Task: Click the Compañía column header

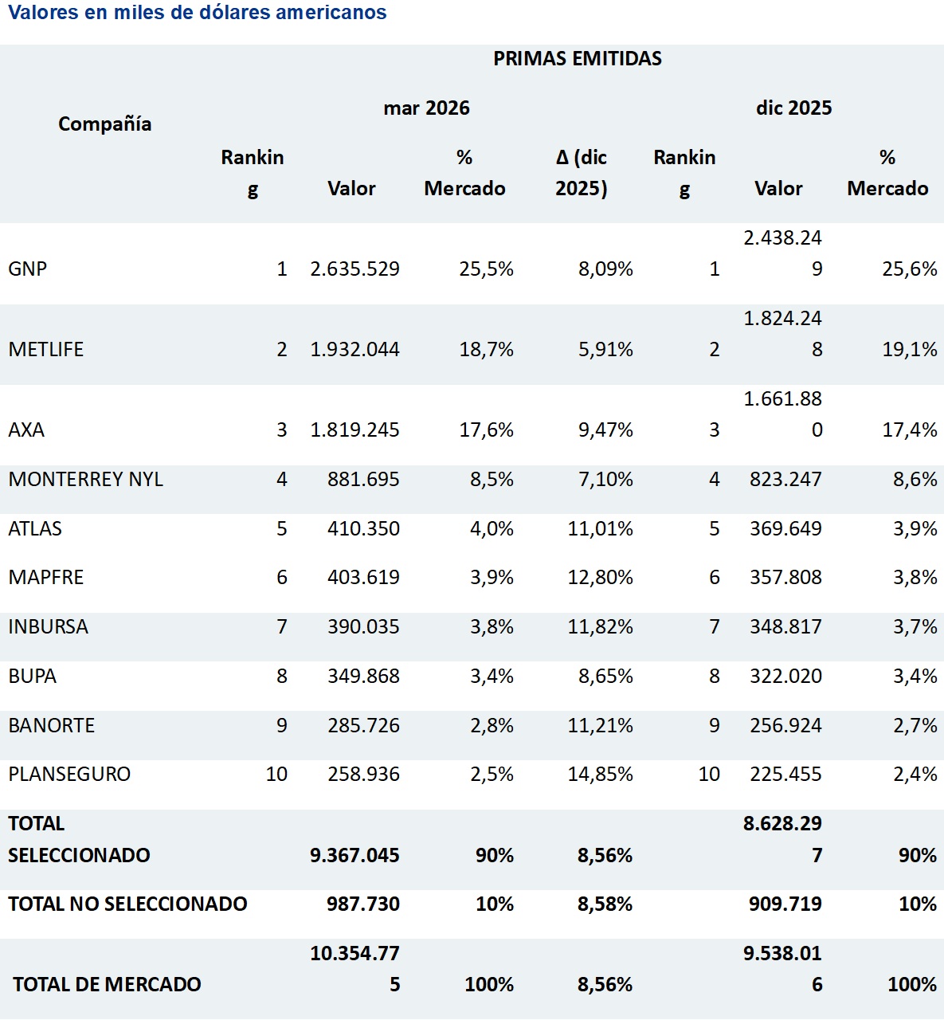Action: [x=104, y=124]
